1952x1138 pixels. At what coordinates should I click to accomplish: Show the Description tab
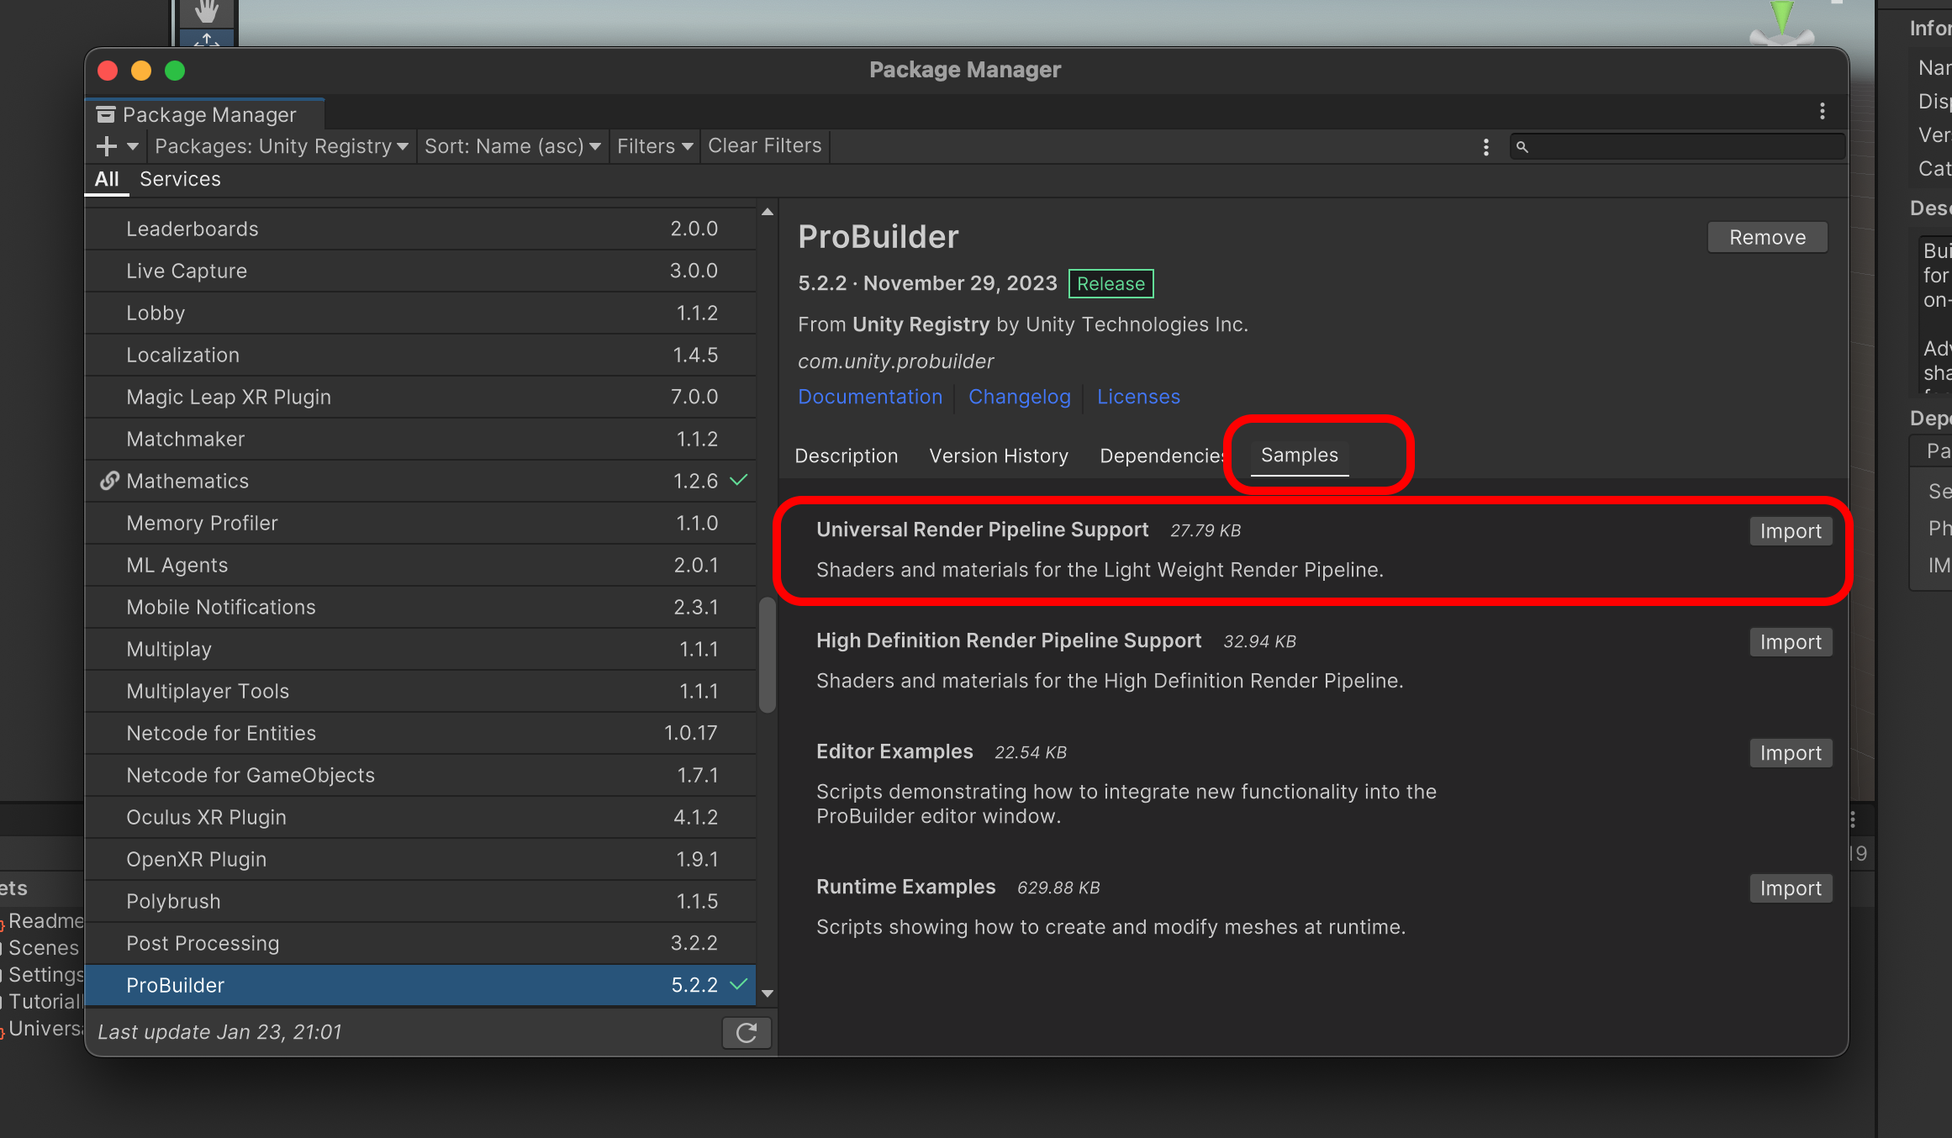click(x=846, y=456)
